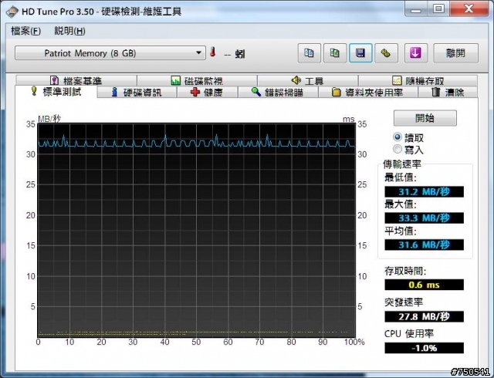Click the HD Tune title bar app icon

[12, 12]
